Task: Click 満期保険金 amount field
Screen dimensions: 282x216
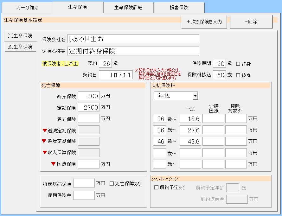Action: [84, 195]
